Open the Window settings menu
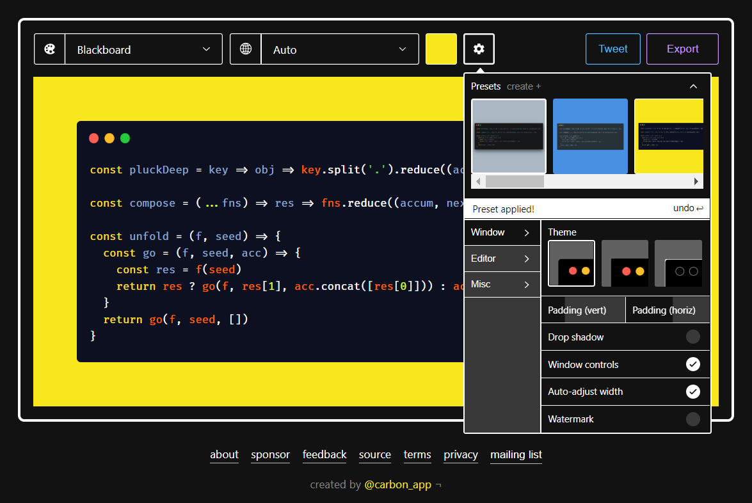This screenshot has width=752, height=503. (x=502, y=232)
